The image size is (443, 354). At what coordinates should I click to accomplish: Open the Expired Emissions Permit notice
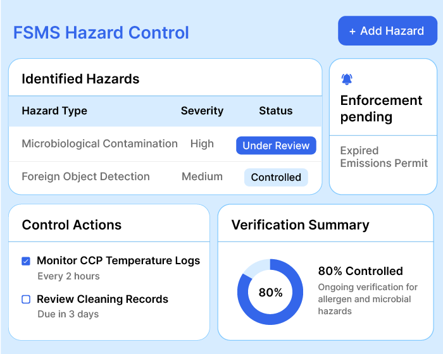tap(384, 157)
